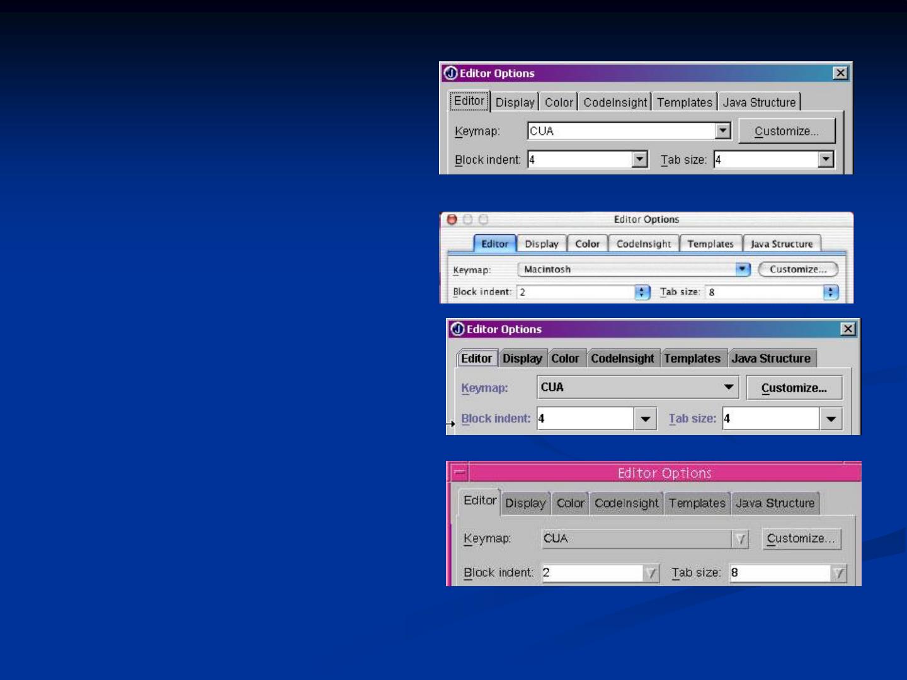Switch to bold Display tab in the Metal-style dialog

point(522,358)
